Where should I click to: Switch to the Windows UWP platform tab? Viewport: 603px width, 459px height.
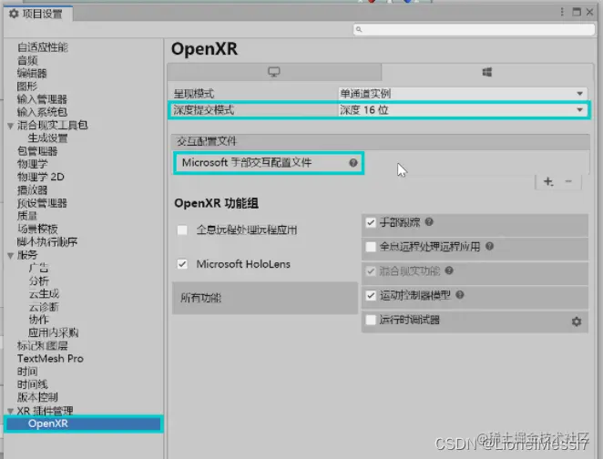(486, 72)
